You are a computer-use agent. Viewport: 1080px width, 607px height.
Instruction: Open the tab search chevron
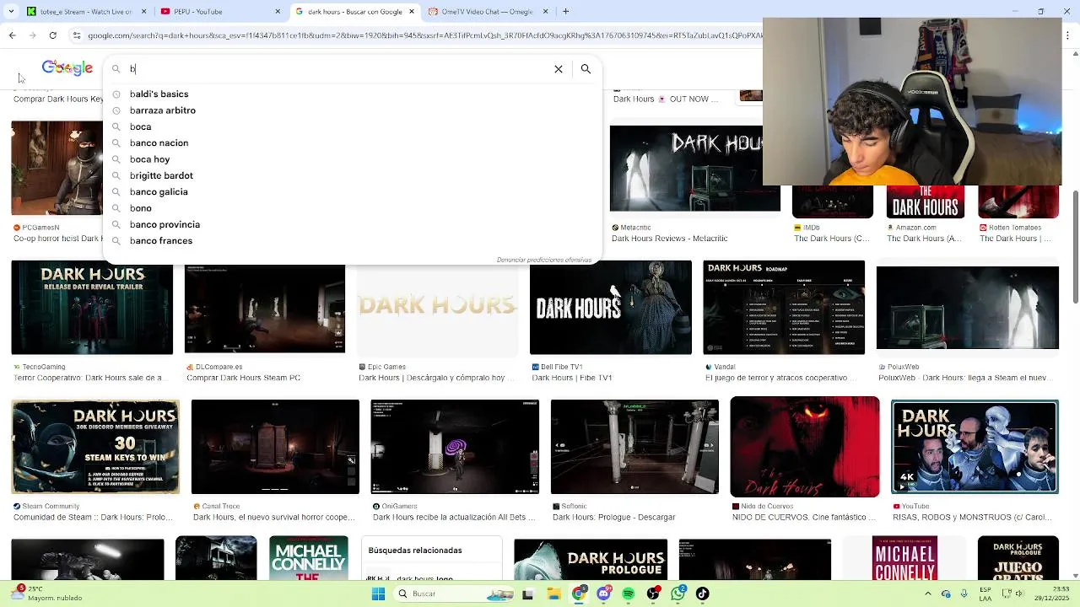click(9, 11)
